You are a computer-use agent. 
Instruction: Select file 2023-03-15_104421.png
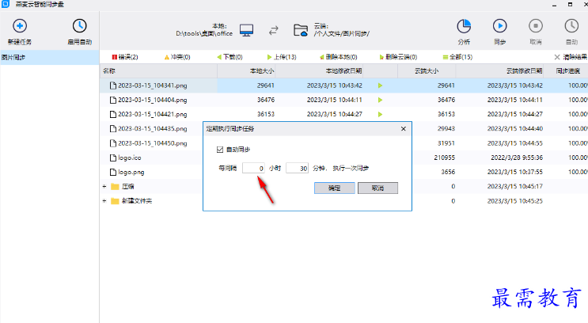pos(152,114)
